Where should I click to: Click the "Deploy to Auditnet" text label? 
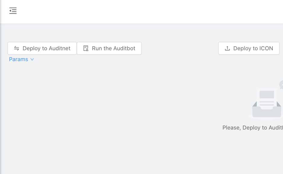[46, 48]
